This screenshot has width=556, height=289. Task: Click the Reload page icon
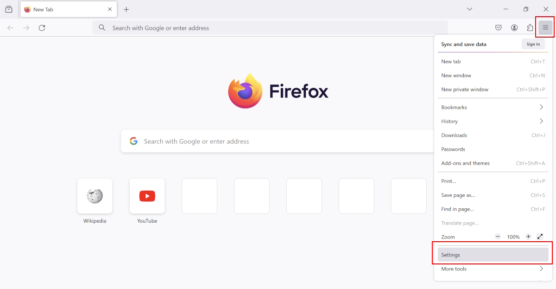coord(42,28)
